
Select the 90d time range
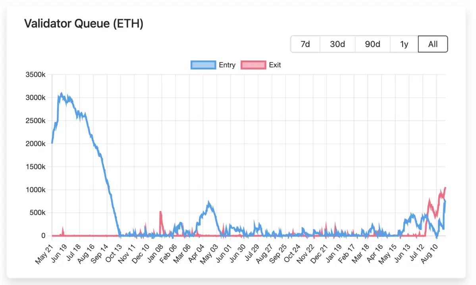(372, 44)
